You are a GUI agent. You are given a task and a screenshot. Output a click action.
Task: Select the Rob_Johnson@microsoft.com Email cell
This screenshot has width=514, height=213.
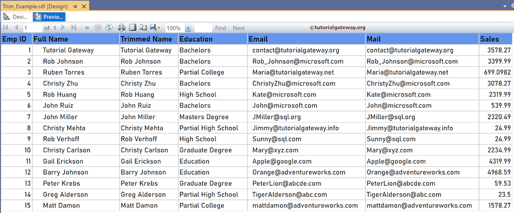(x=307, y=61)
